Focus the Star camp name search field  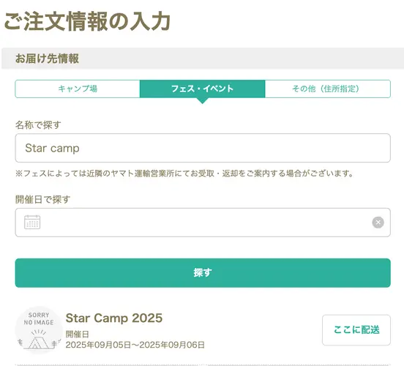[x=203, y=148]
